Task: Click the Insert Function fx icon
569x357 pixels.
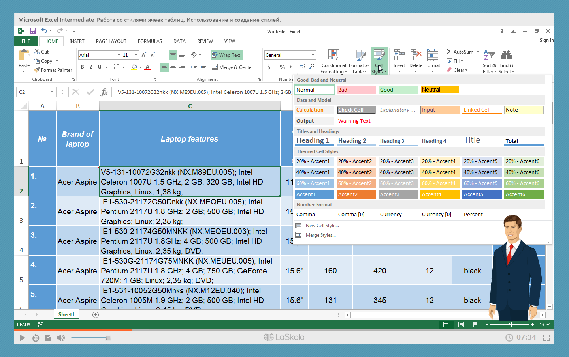Action: pyautogui.click(x=104, y=92)
